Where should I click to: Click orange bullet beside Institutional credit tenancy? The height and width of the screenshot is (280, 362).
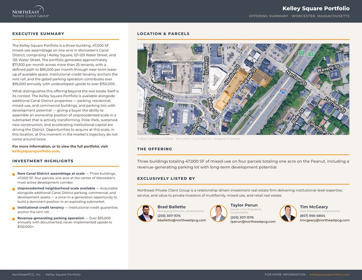pos(14,208)
